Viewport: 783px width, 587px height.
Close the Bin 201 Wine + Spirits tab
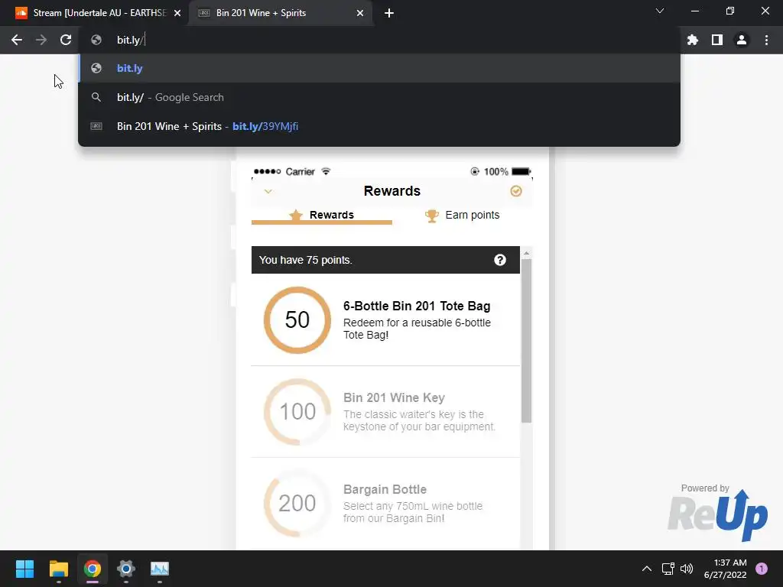click(359, 13)
